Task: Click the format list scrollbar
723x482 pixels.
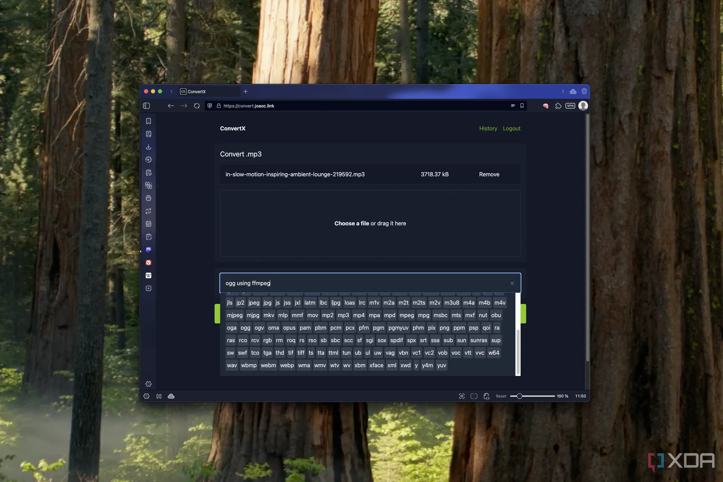Action: coord(518,351)
